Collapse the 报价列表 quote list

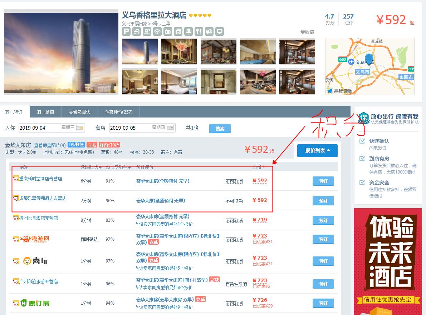tap(317, 150)
